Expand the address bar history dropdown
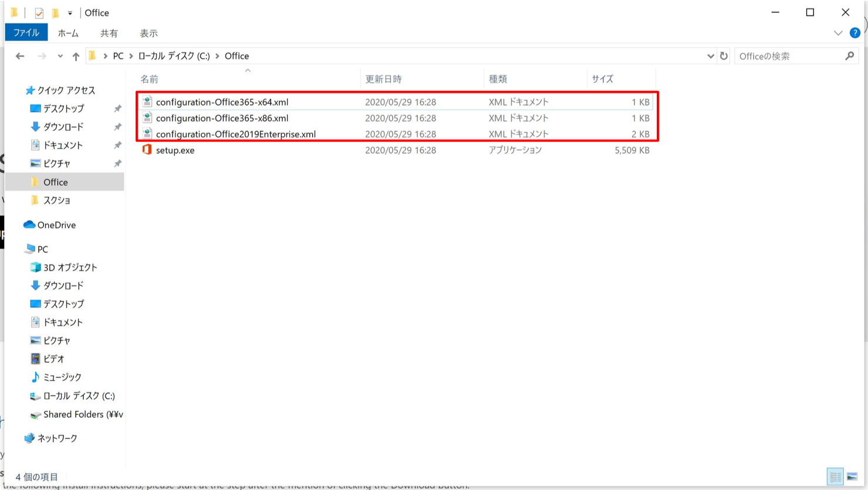Viewport: 868px width, 490px height. tap(710, 56)
